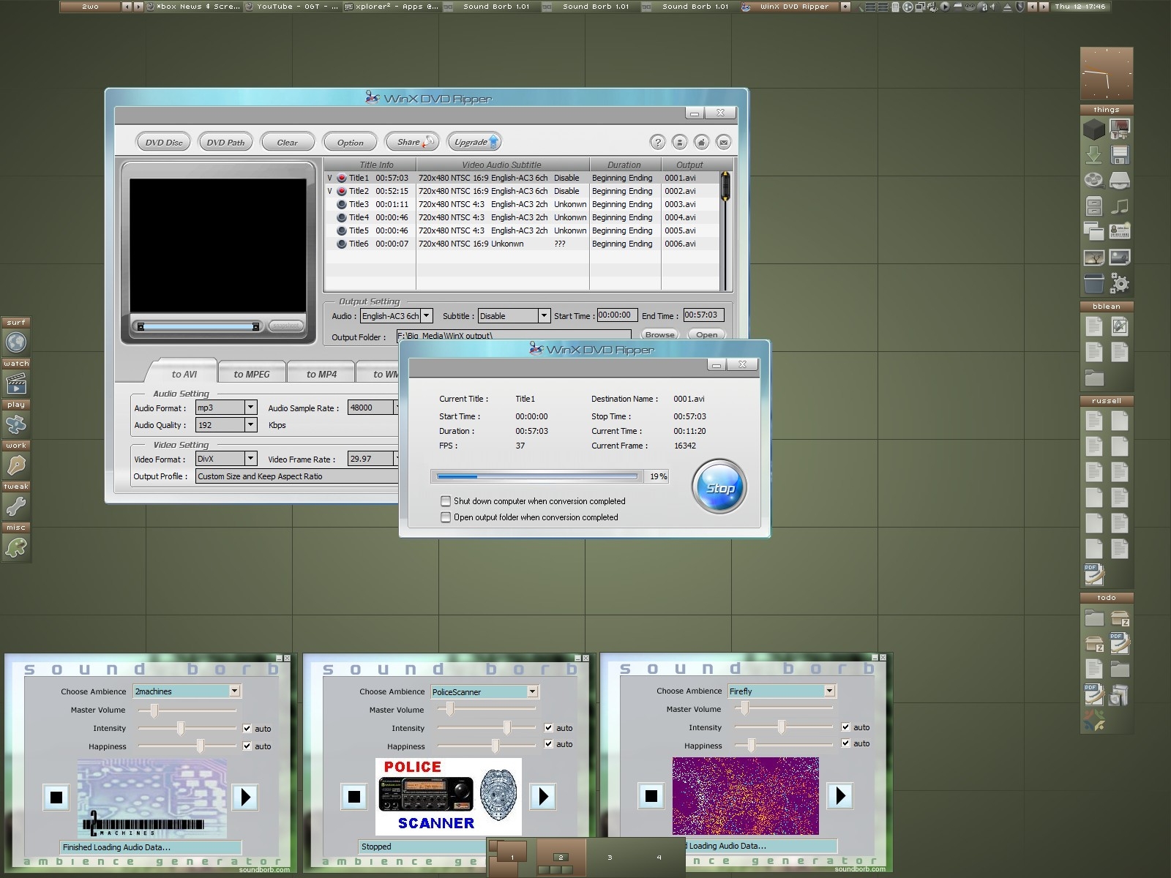Toggle Happiness auto checkbox in PoliceScanner Sound Borb
The width and height of the screenshot is (1171, 878).
click(549, 744)
